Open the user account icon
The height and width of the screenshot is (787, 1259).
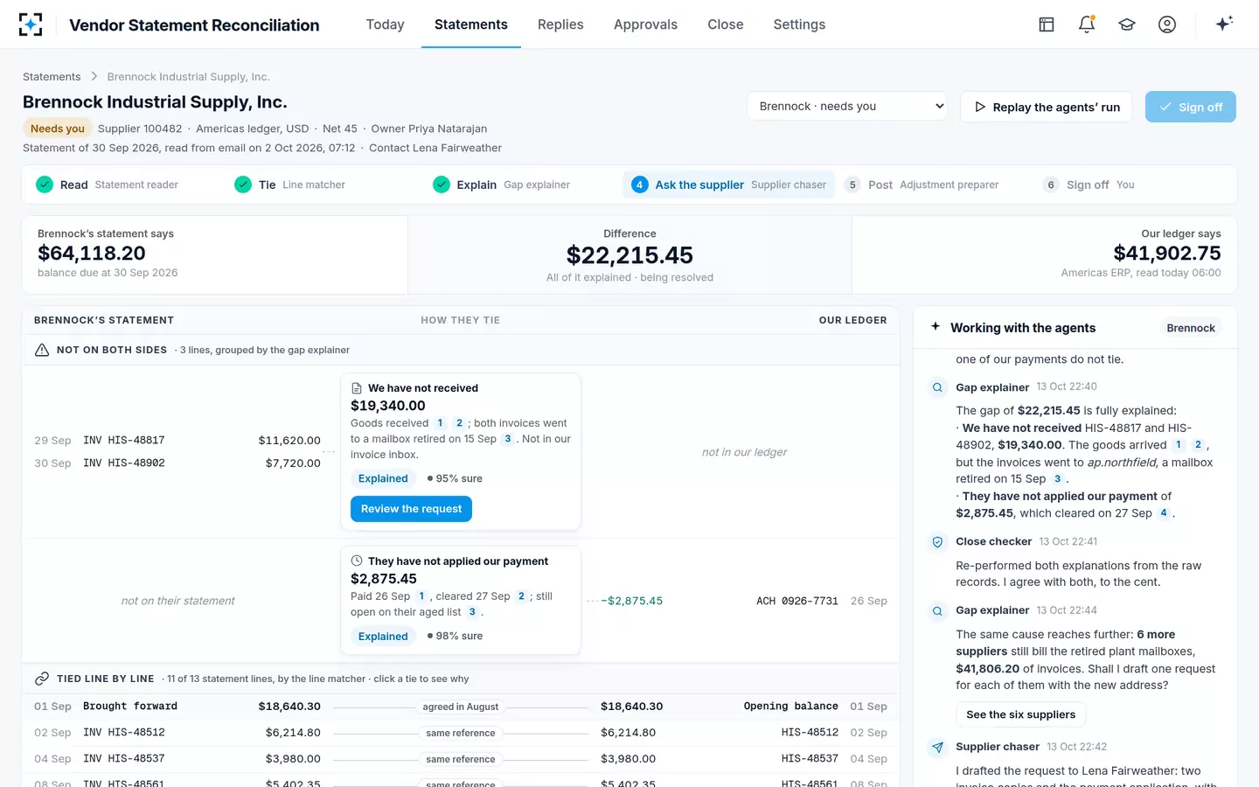(1167, 24)
